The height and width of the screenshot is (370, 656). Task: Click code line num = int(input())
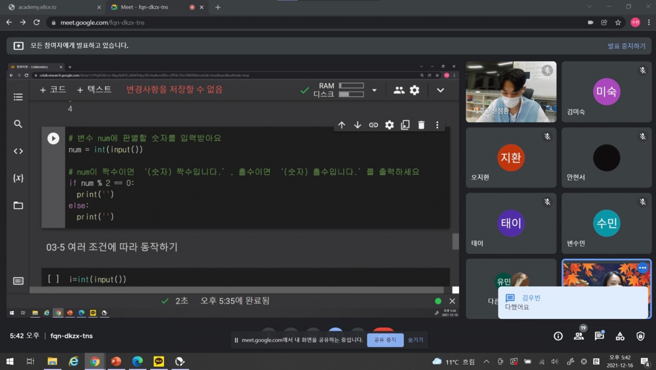[105, 150]
